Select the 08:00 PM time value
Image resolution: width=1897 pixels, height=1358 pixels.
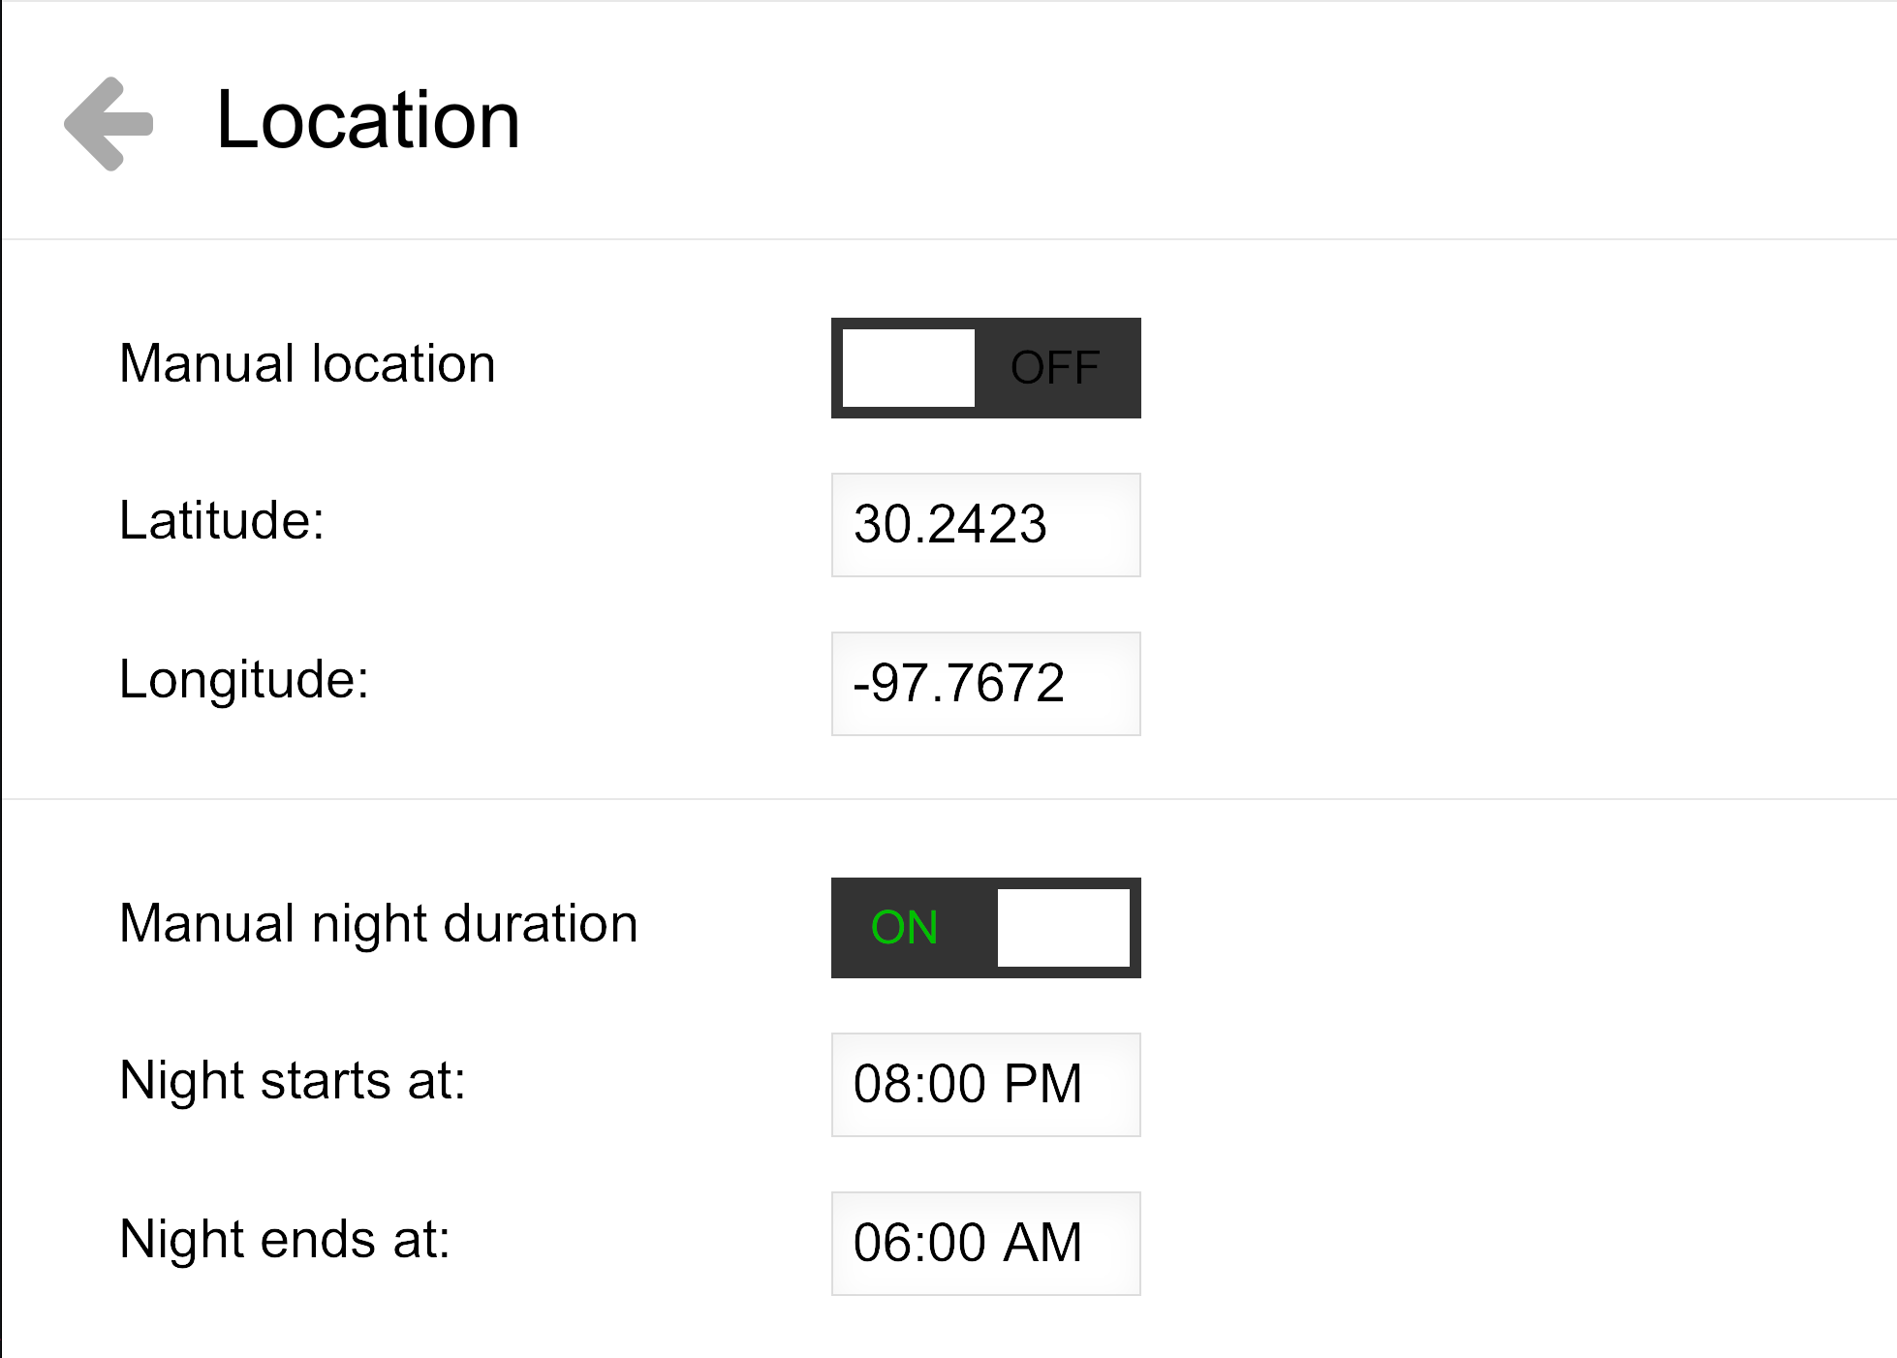[967, 1084]
